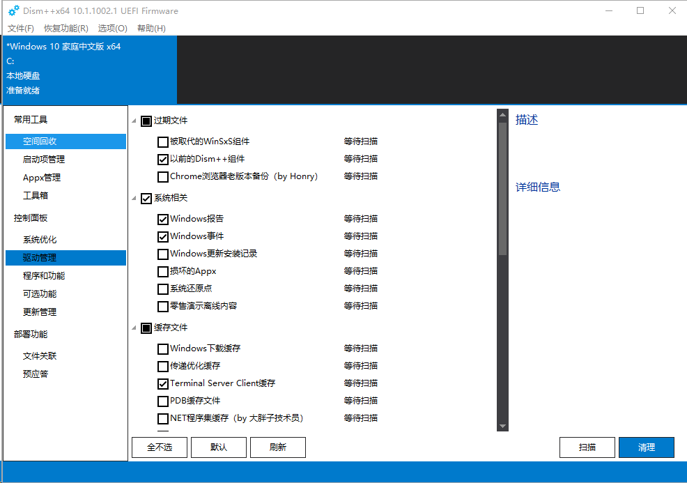687x483 pixels.
Task: Click the scrollbar down arrow
Action: tap(502, 426)
